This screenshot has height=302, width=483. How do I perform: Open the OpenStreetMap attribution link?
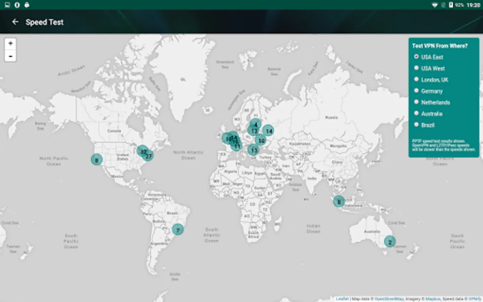tap(389, 299)
